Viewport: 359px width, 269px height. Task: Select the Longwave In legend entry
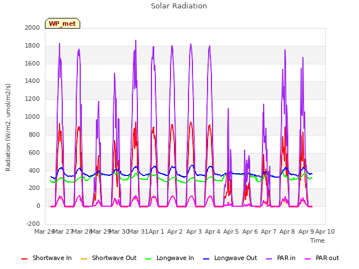coord(169,258)
